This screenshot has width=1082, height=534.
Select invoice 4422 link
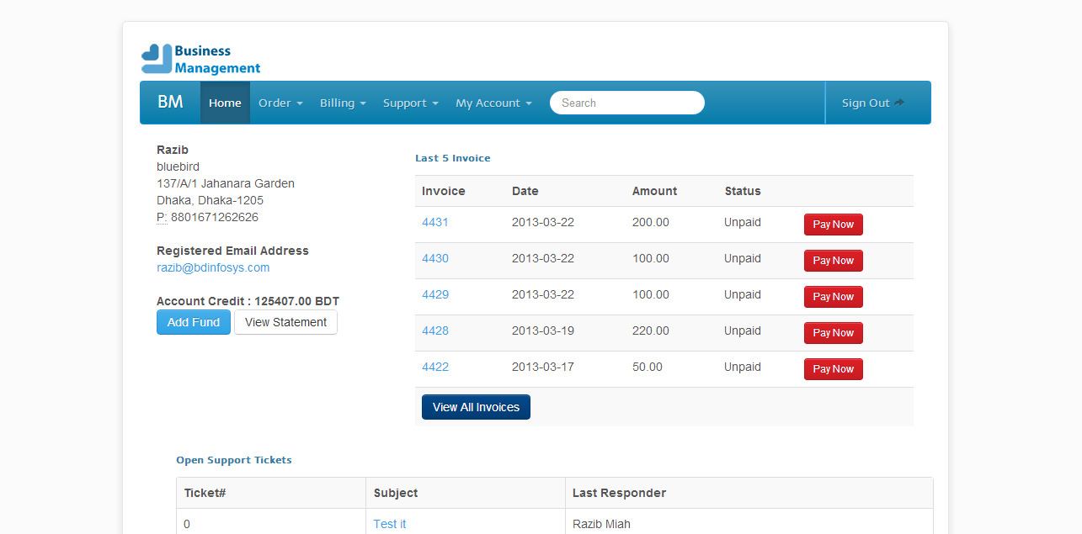click(x=435, y=367)
